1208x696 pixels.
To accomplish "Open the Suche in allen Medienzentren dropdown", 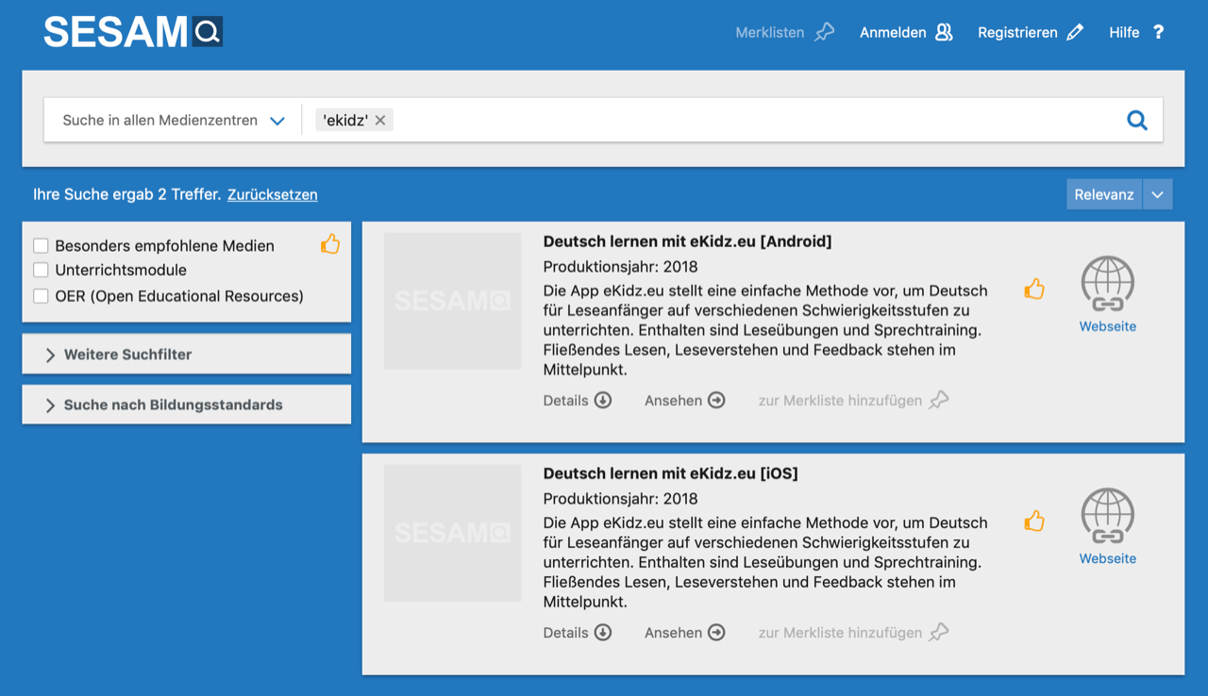I will (174, 121).
